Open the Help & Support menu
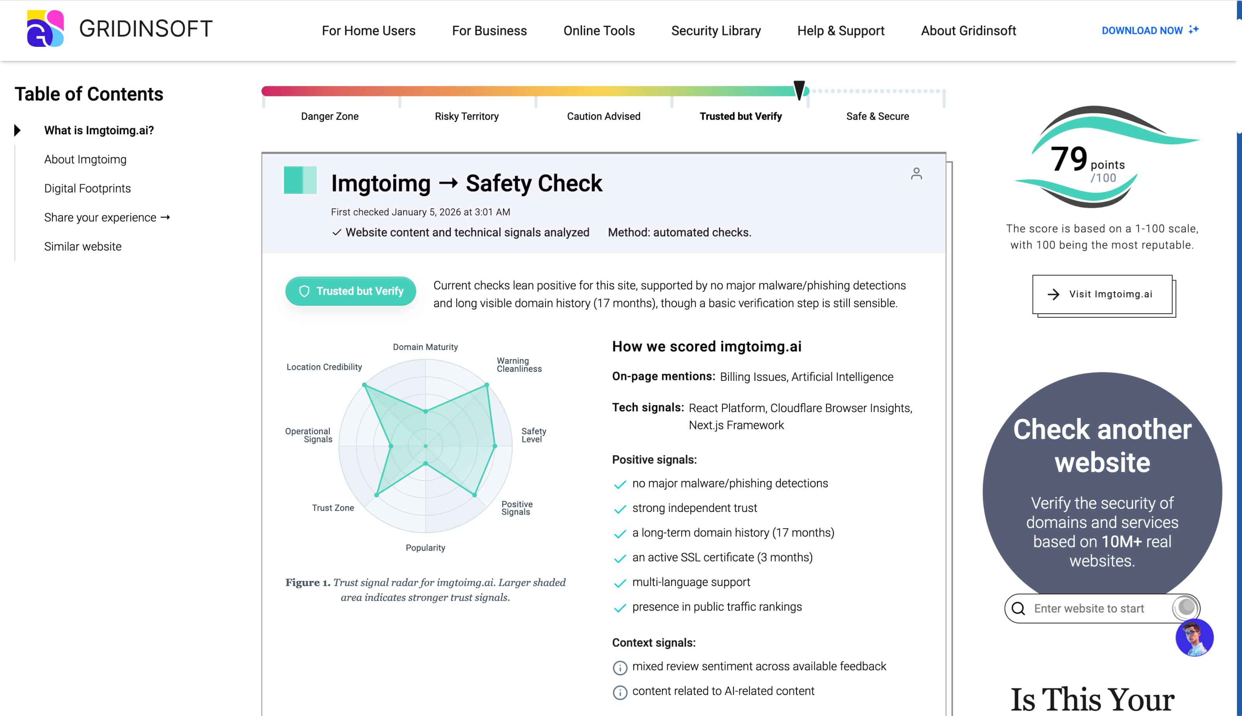Viewport: 1242px width, 716px height. click(841, 30)
